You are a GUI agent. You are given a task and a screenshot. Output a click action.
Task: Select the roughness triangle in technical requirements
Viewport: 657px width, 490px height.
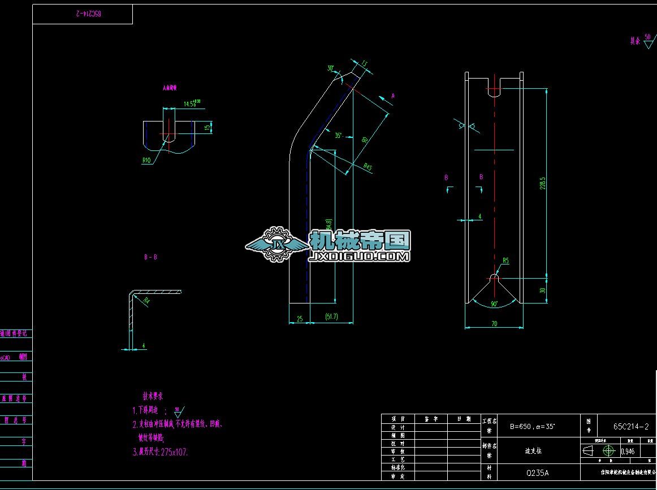(179, 411)
